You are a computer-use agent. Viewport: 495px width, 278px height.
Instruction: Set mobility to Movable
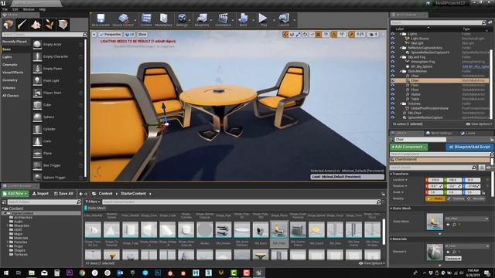click(476, 199)
